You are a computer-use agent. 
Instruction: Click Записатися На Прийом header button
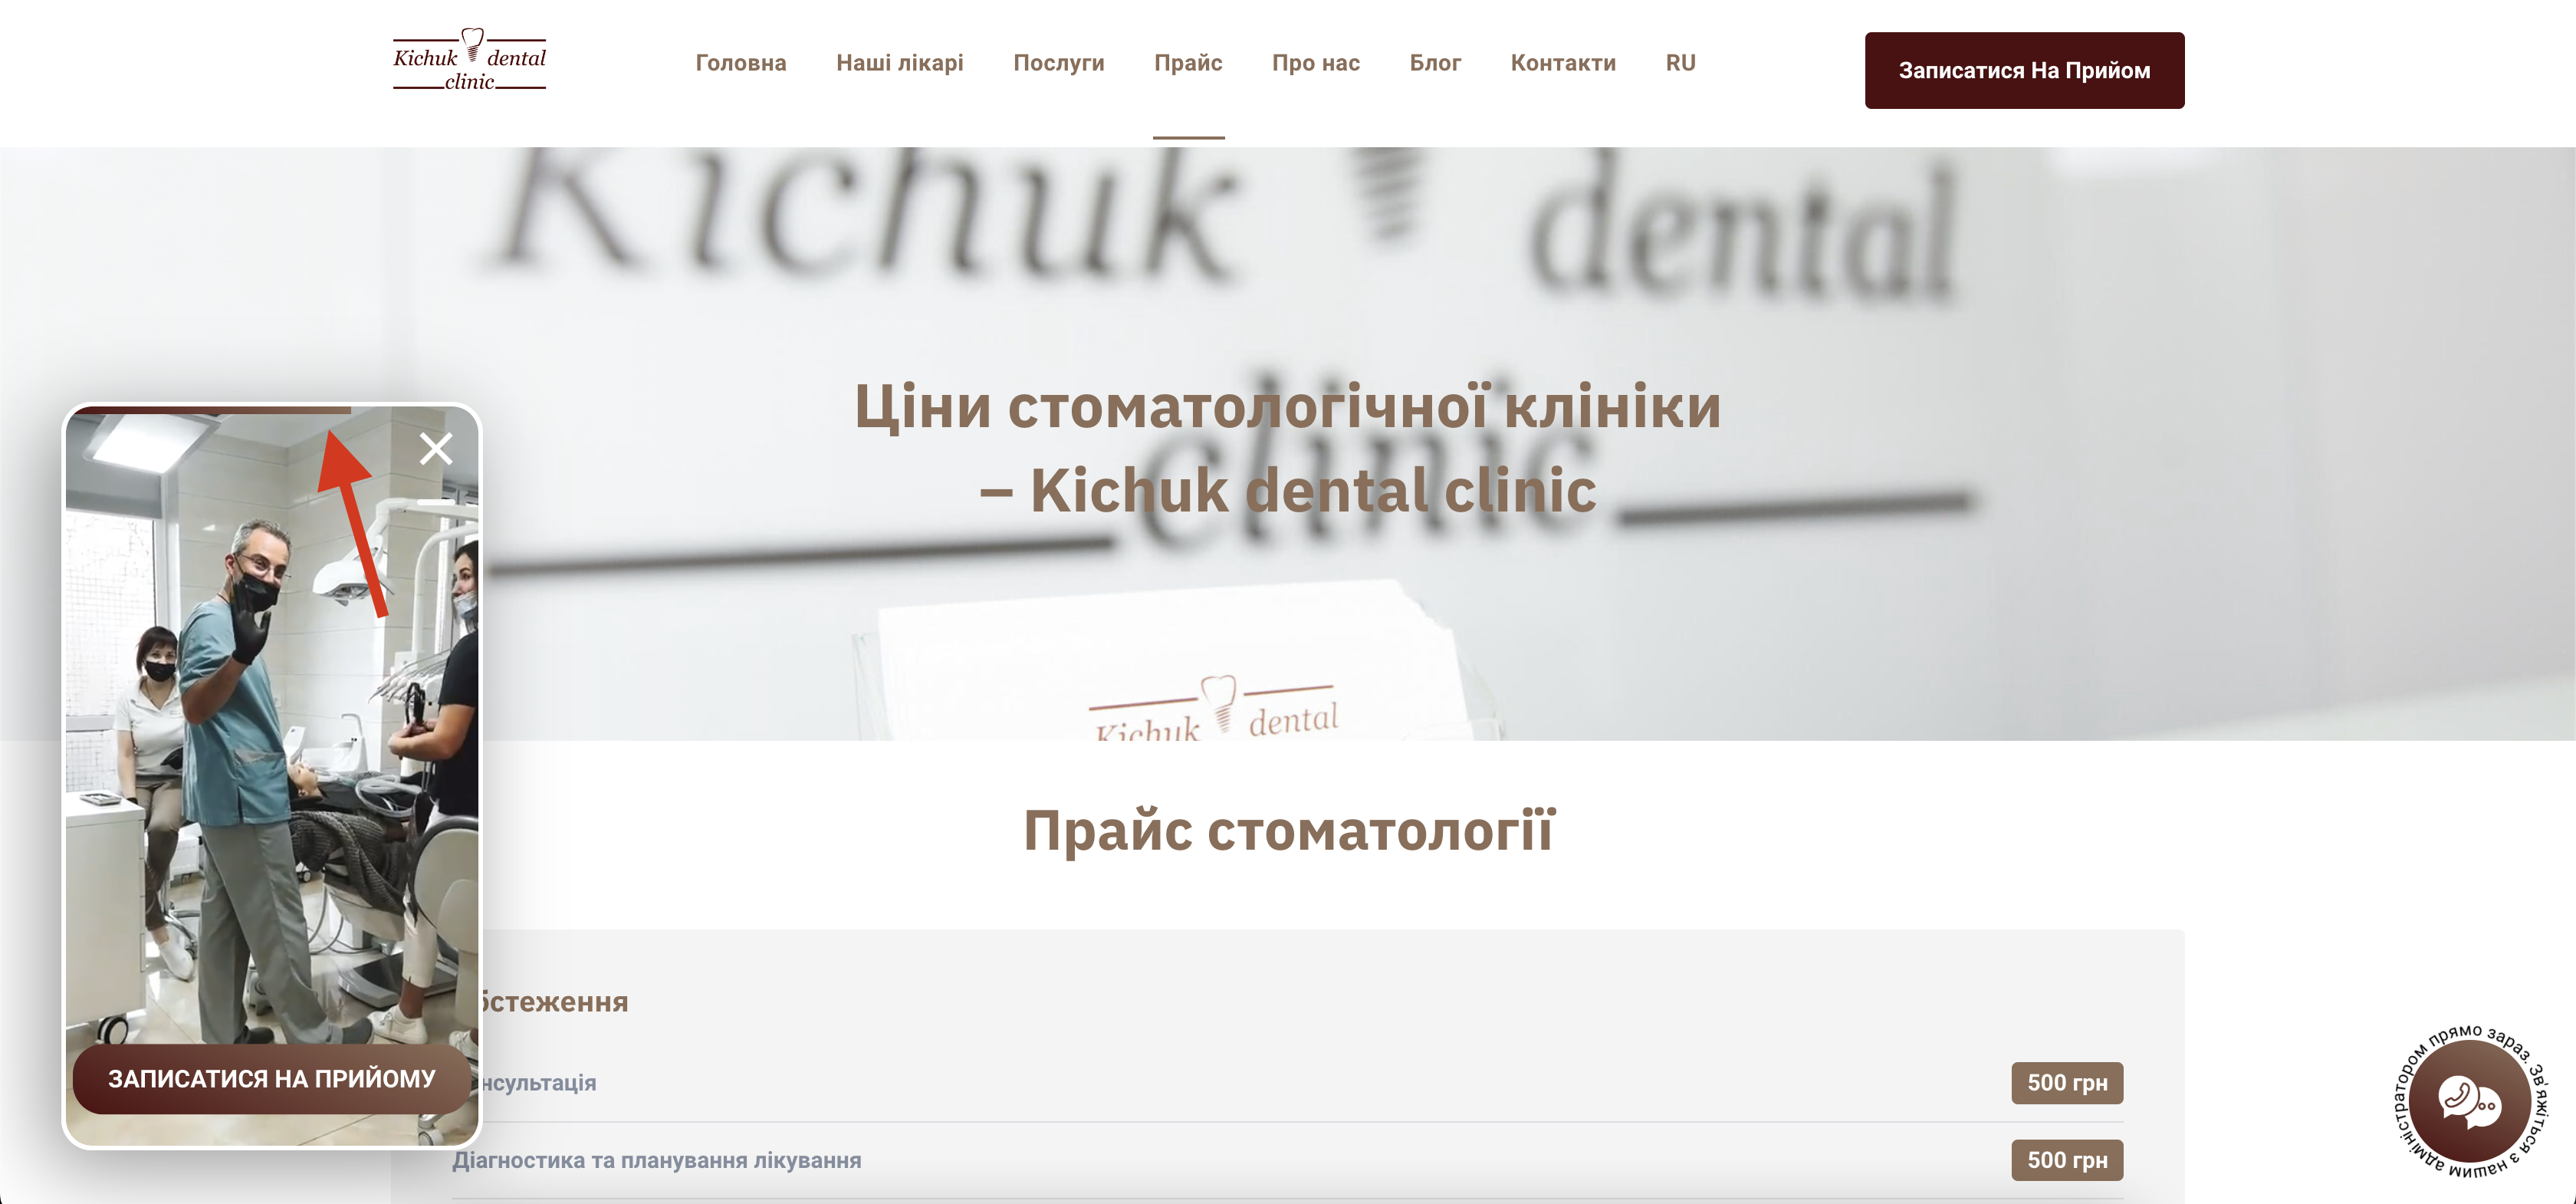point(2024,70)
